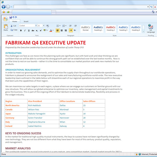The width and height of the screenshot is (157, 157).
Task: Click the browser Home icon
Action: [153, 12]
